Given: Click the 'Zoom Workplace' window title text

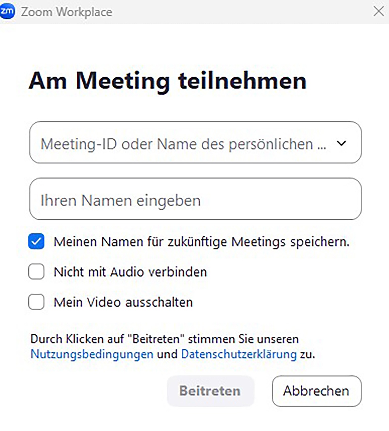Looking at the screenshot, I should (x=67, y=12).
